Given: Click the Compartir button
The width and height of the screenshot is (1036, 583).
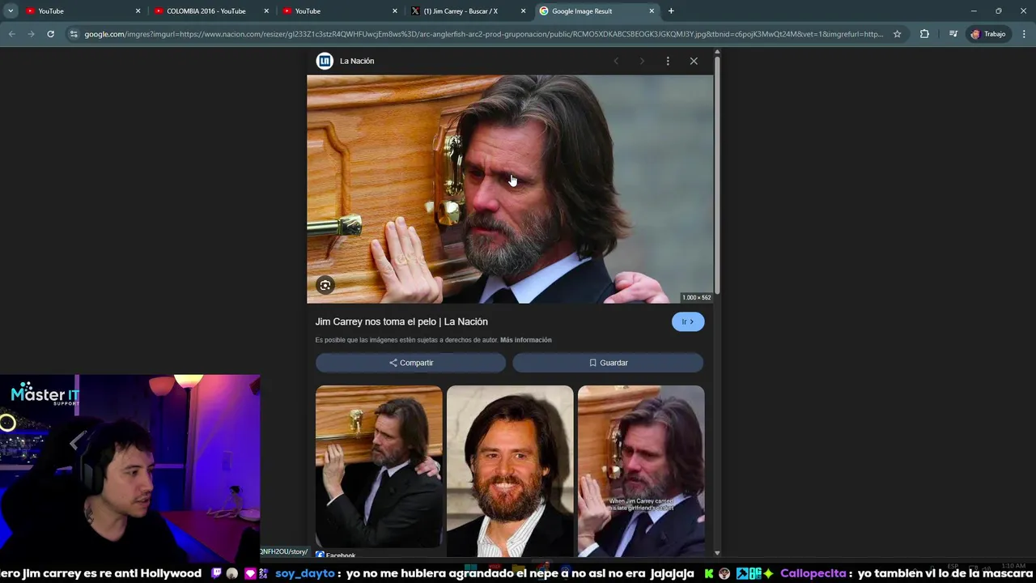Looking at the screenshot, I should 410,363.
